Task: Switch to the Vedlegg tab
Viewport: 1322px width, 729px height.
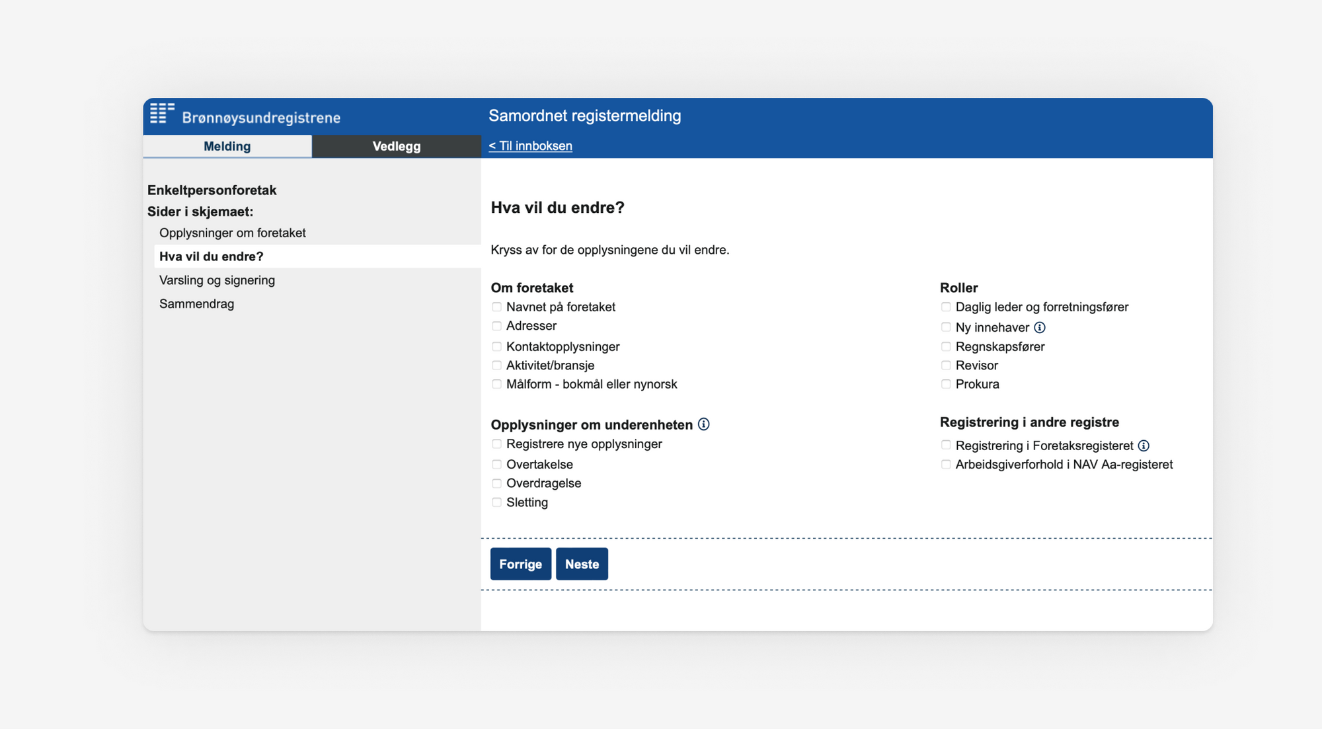Action: (395, 146)
